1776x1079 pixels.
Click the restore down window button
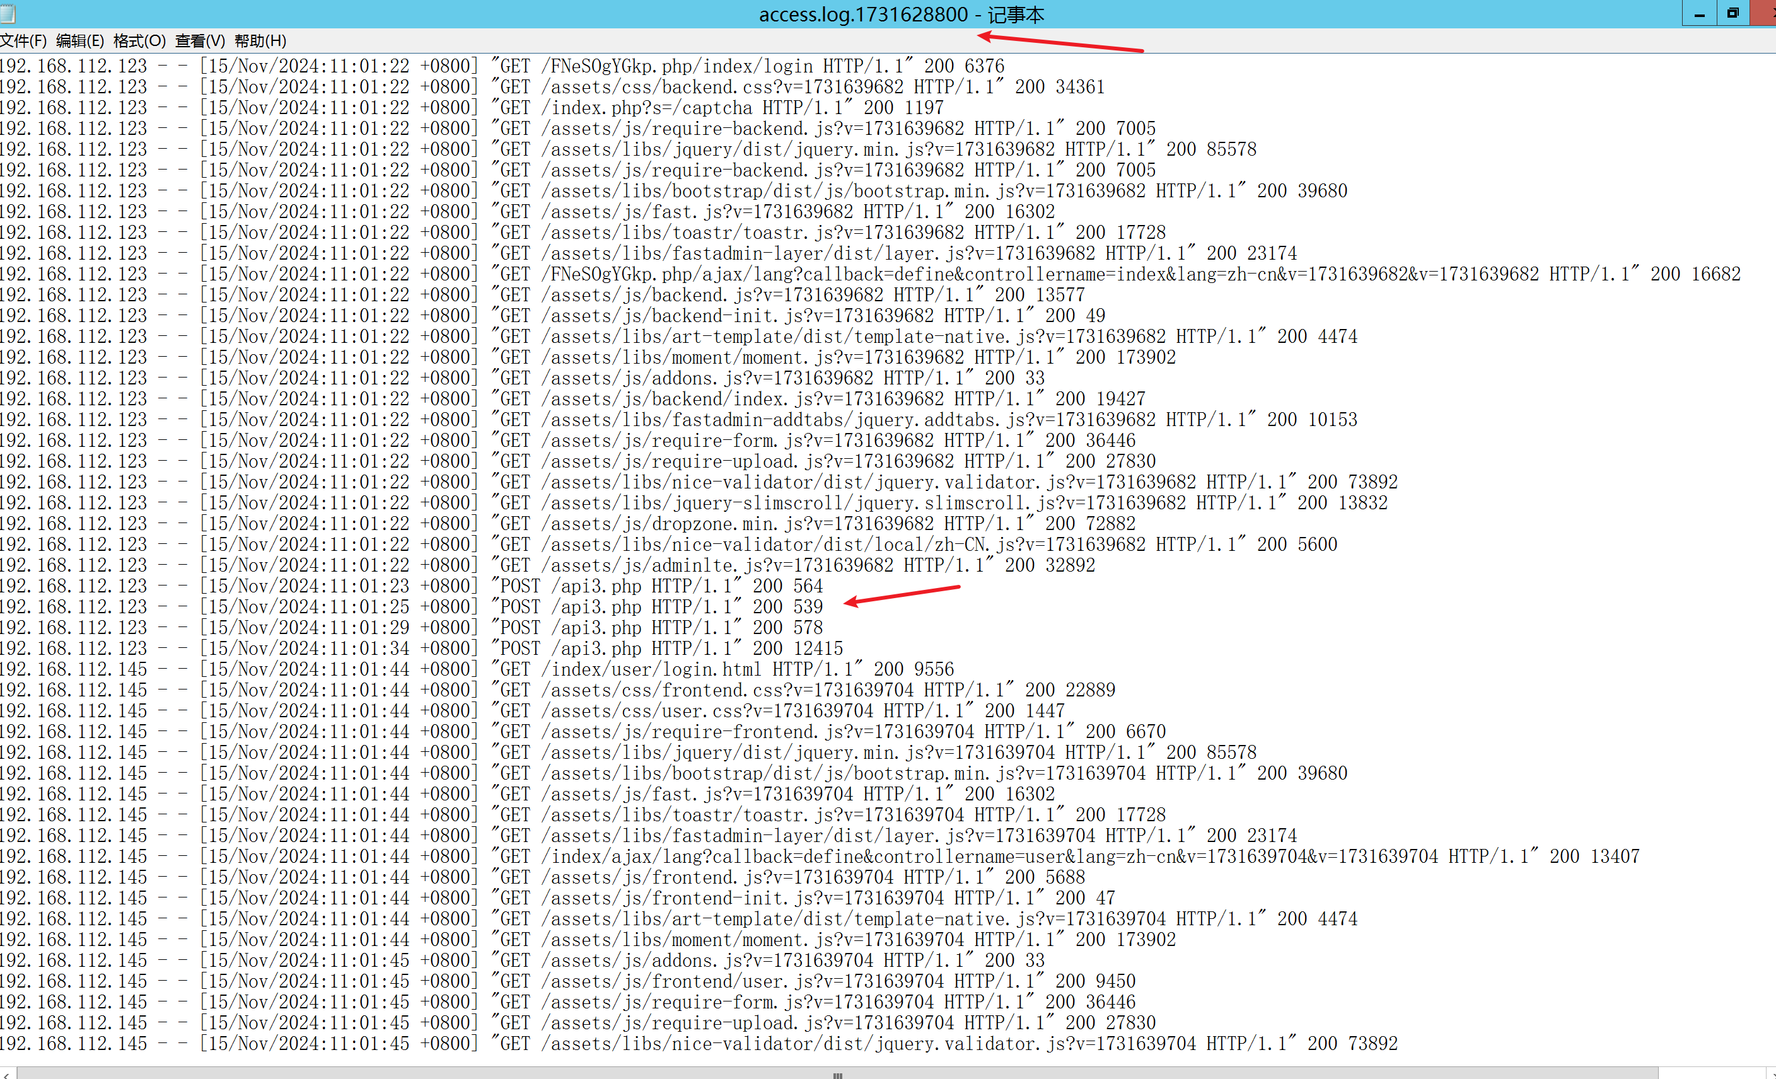pyautogui.click(x=1732, y=14)
